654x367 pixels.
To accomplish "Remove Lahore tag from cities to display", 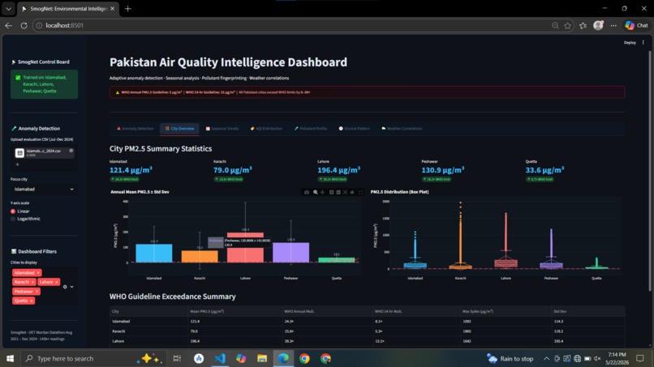I will 57,282.
